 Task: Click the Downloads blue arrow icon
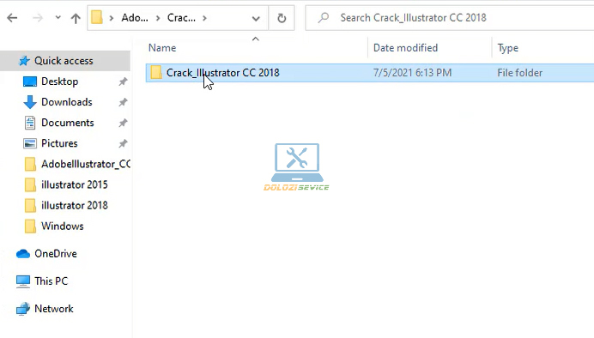(30, 102)
